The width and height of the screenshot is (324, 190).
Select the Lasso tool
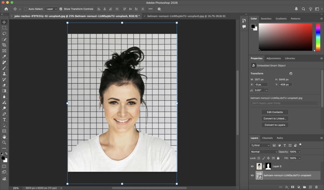[4, 34]
